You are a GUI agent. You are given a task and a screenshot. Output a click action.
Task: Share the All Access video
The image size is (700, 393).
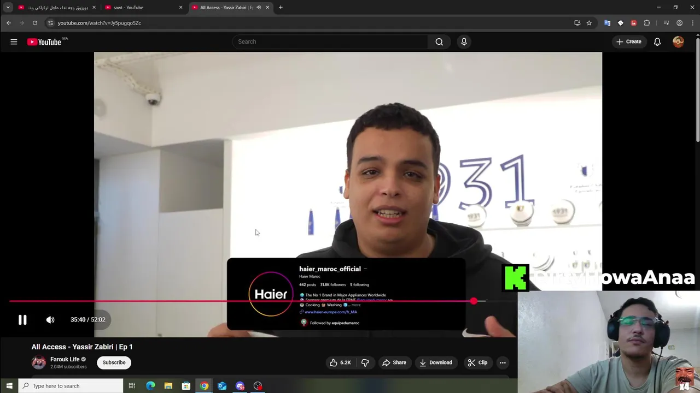394,362
